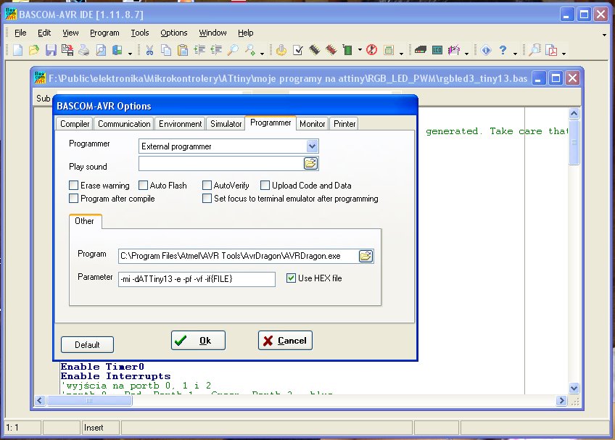Expand edit toolbar overflow arrow
The height and width of the screenshot is (440, 615).
262,54
